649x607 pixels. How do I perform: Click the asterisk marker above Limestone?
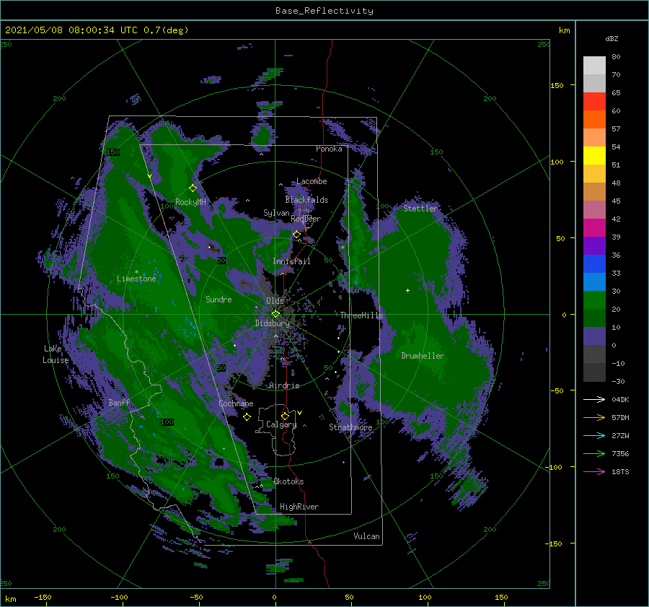tap(136, 272)
